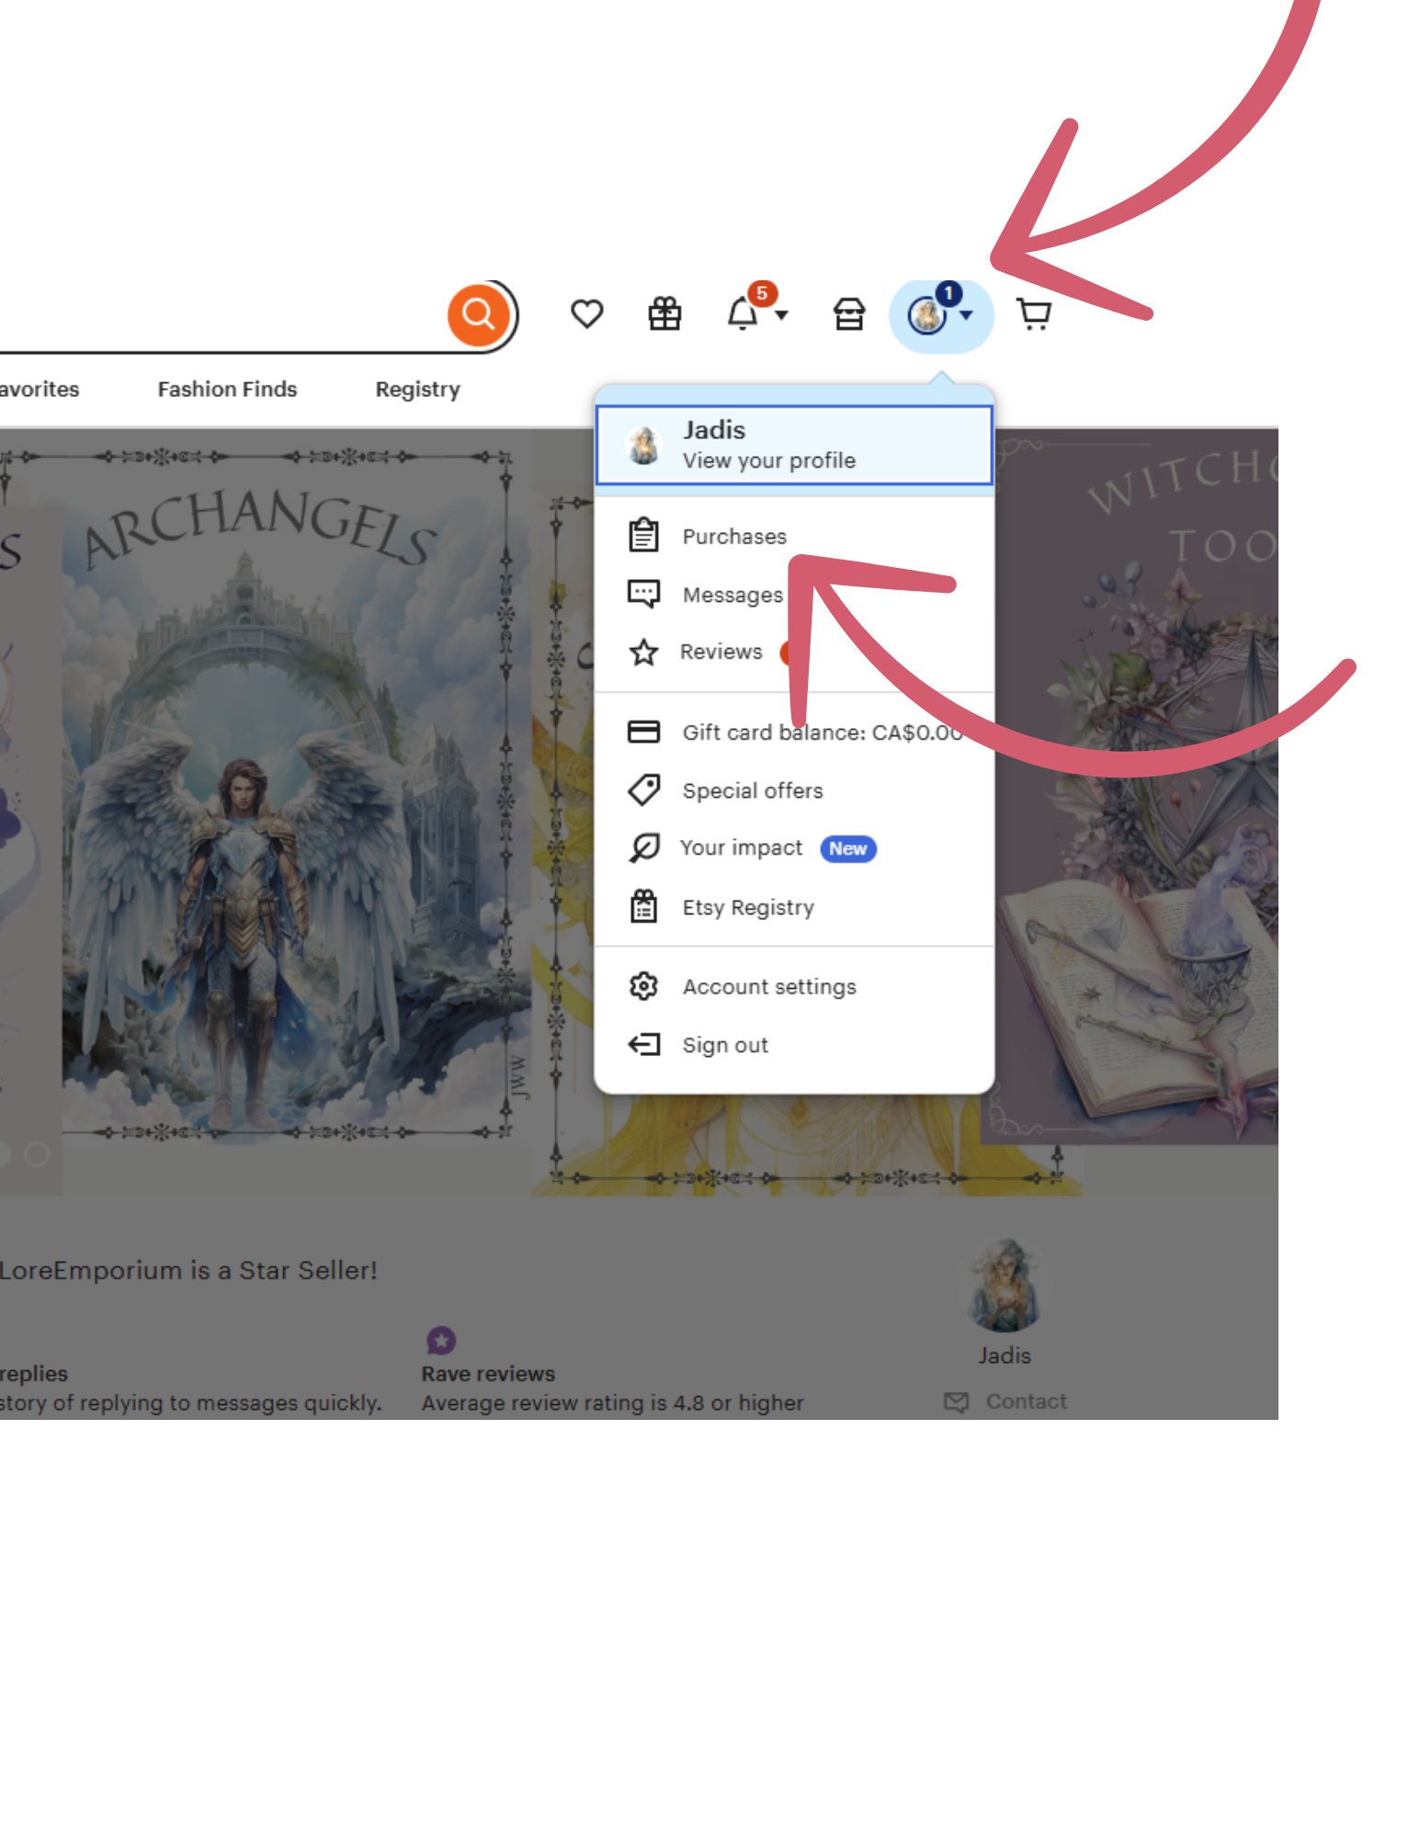Click the orange search button
The height and width of the screenshot is (1838, 1420).
point(478,315)
